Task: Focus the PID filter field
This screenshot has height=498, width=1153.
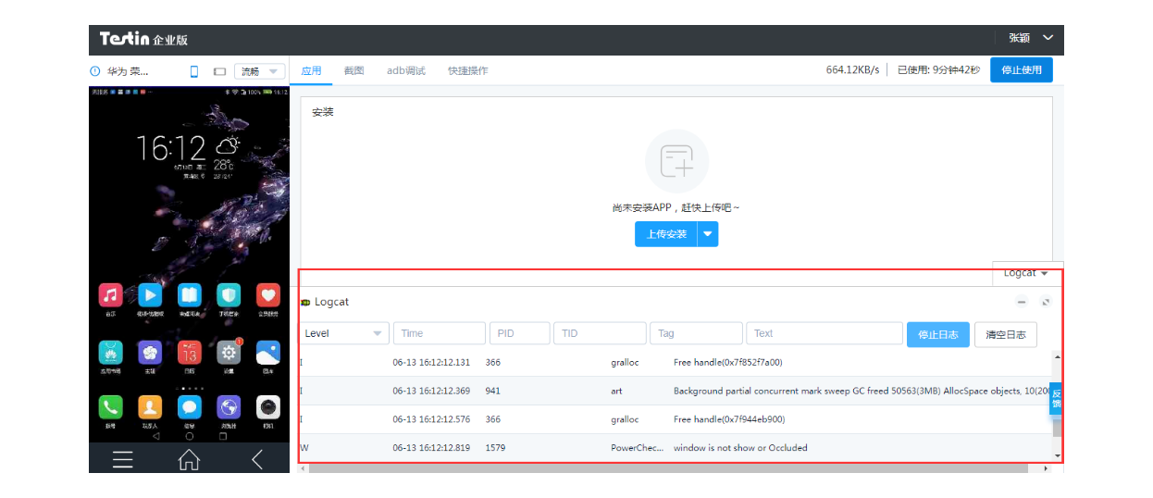Action: click(520, 333)
